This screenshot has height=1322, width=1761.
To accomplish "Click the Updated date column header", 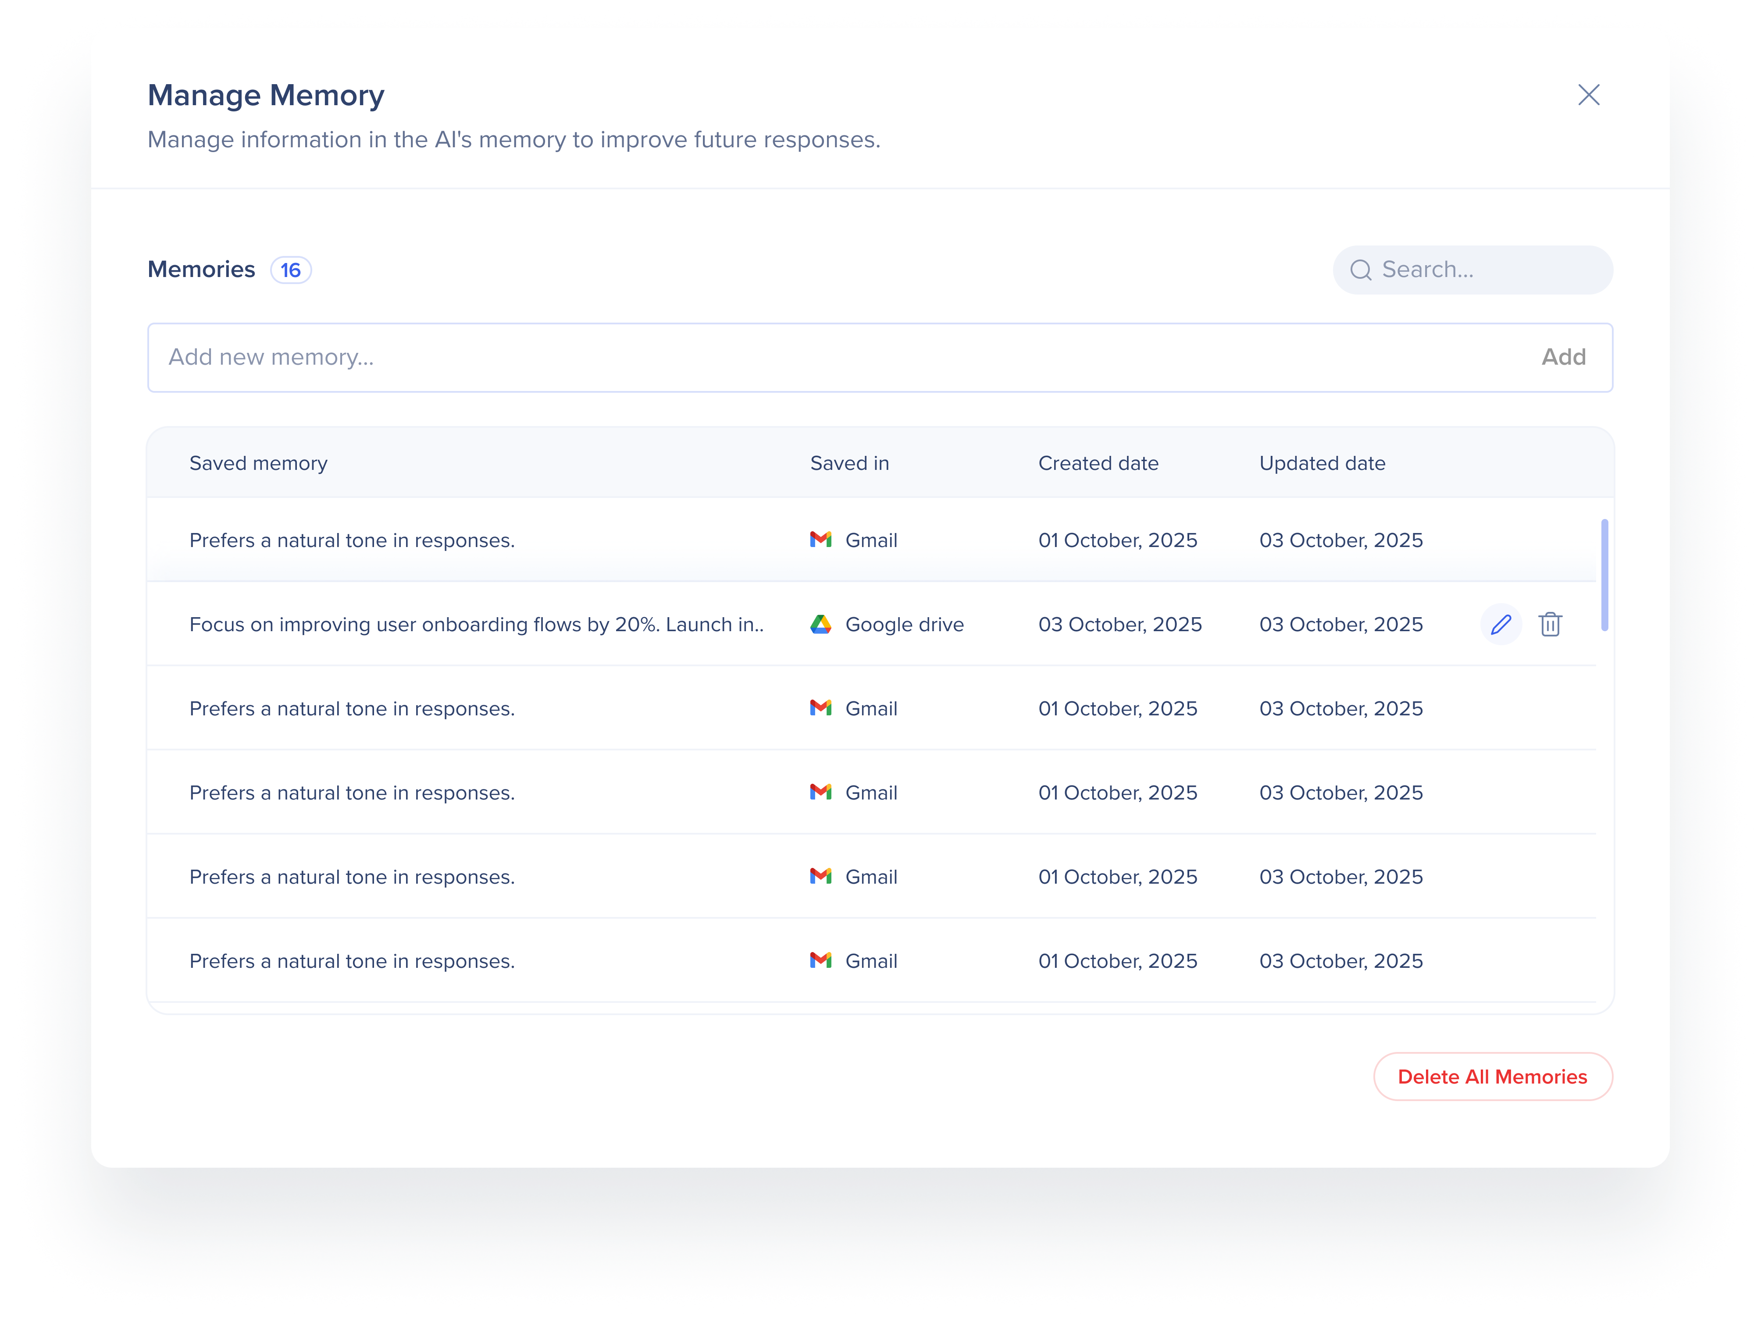I will coord(1323,463).
